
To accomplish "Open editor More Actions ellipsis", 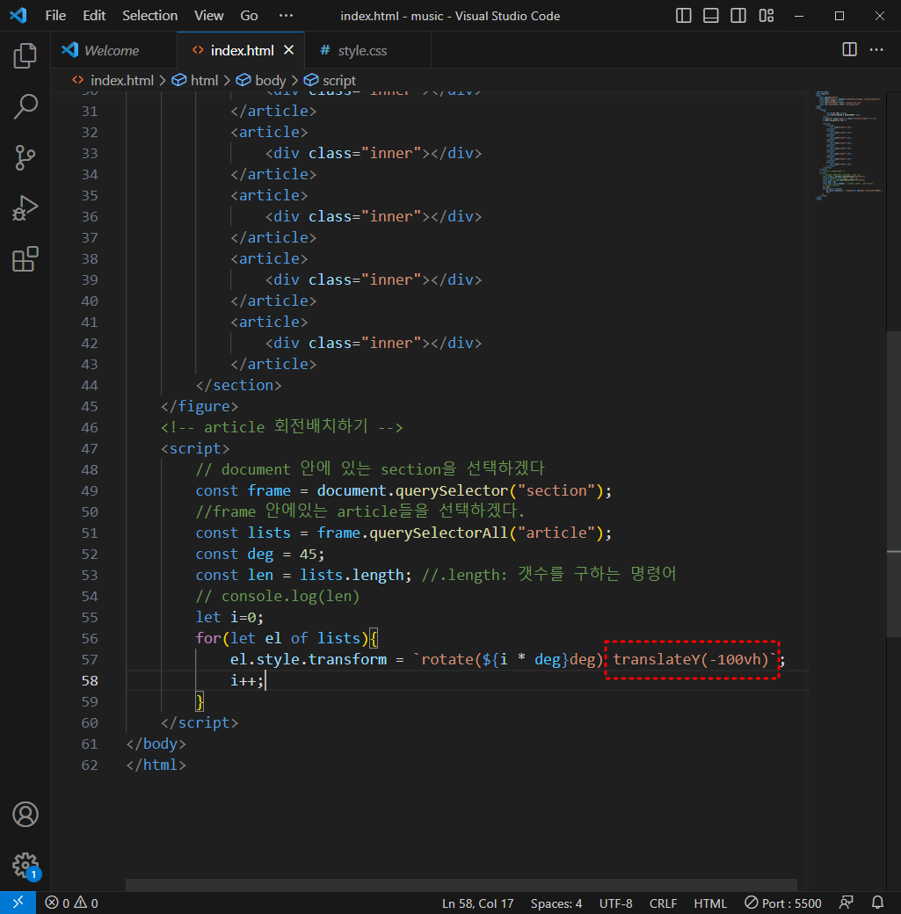I will tap(876, 49).
